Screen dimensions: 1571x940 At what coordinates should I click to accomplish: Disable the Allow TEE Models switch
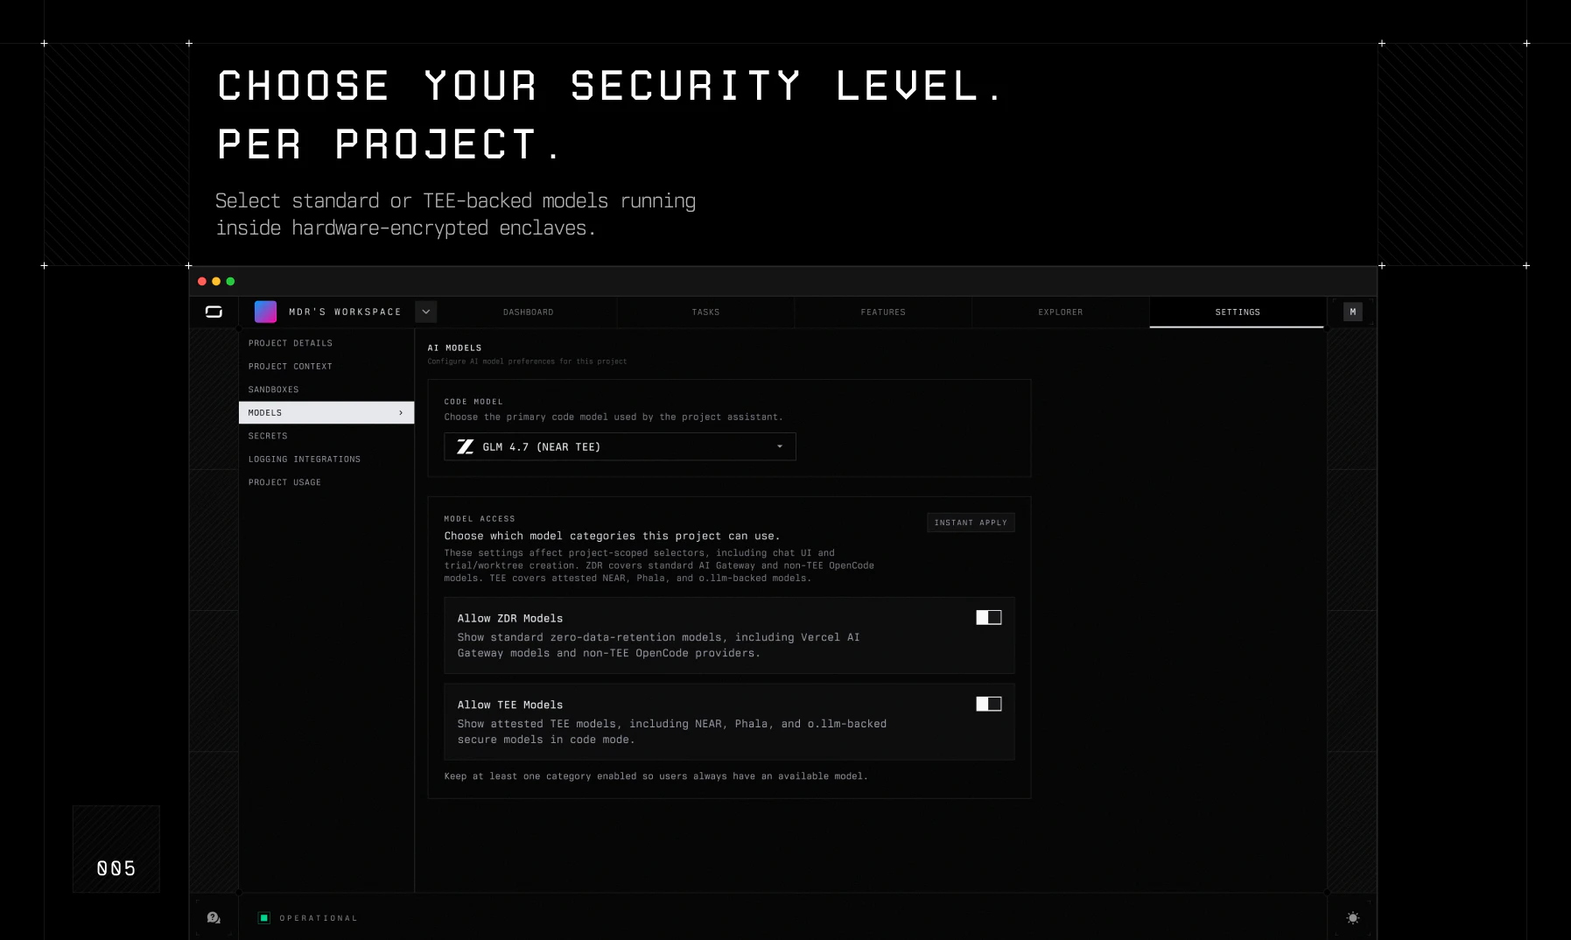pyautogui.click(x=988, y=703)
